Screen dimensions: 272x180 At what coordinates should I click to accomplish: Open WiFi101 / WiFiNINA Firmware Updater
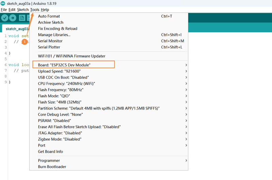72,56
